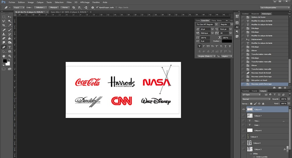Select the Lasso tool
292x158 pixels.
[x=4, y=21]
